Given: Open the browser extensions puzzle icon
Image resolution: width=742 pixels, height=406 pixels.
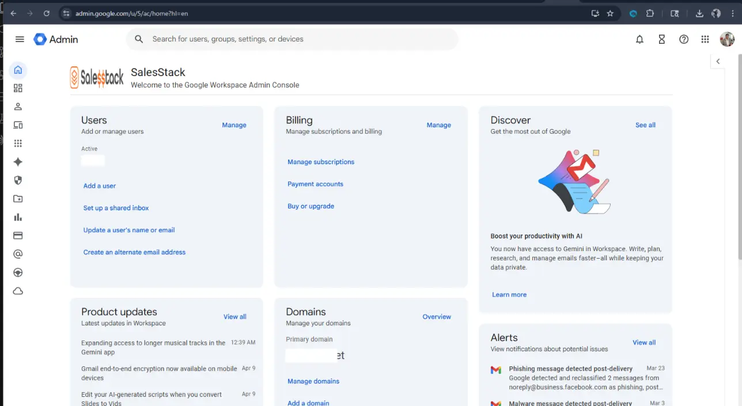Looking at the screenshot, I should [x=650, y=13].
